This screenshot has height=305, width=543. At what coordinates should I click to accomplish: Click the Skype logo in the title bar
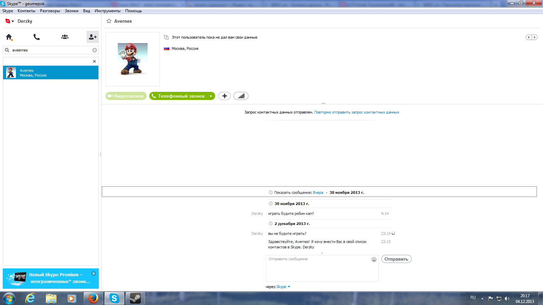(3, 4)
